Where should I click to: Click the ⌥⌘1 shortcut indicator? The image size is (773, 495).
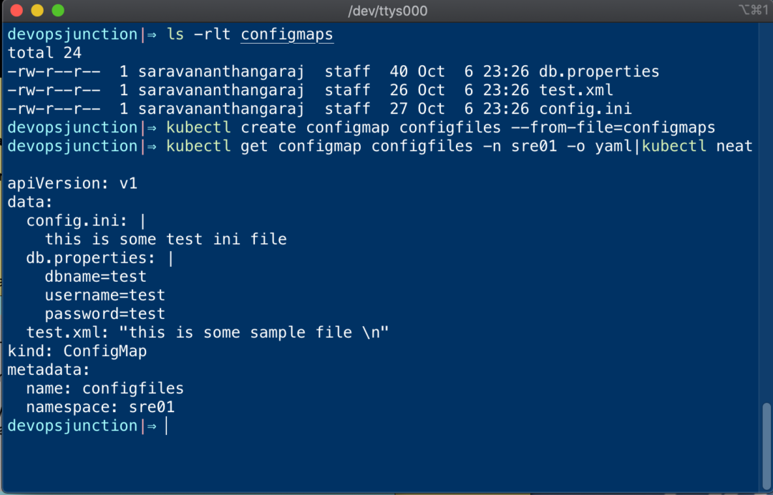(752, 10)
